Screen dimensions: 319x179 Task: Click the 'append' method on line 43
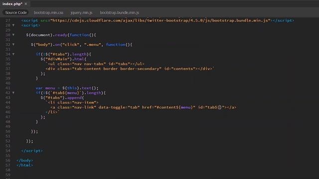[x=74, y=97]
